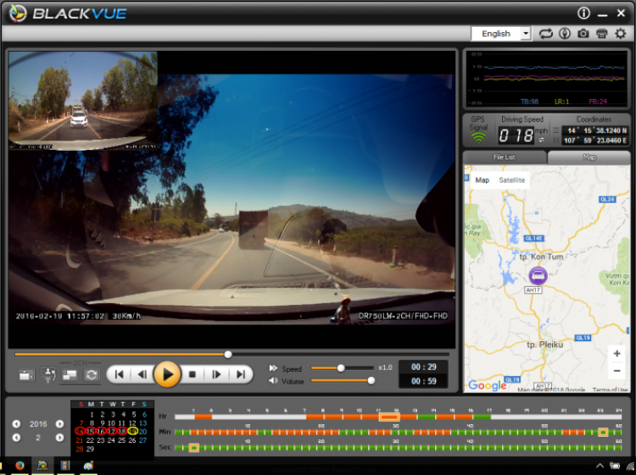Open the system tray overflow chevron
The height and width of the screenshot is (475, 636).
pyautogui.click(x=600, y=466)
